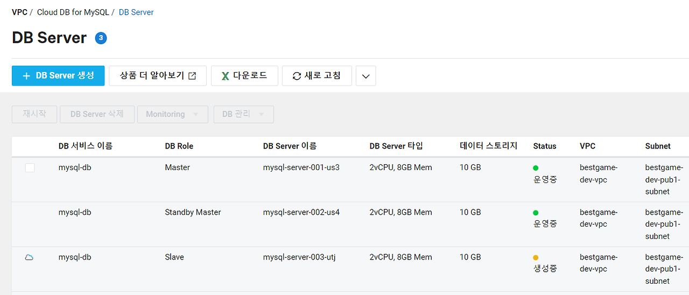This screenshot has width=689, height=295.
Task: Click the 재시작 button
Action: click(34, 114)
